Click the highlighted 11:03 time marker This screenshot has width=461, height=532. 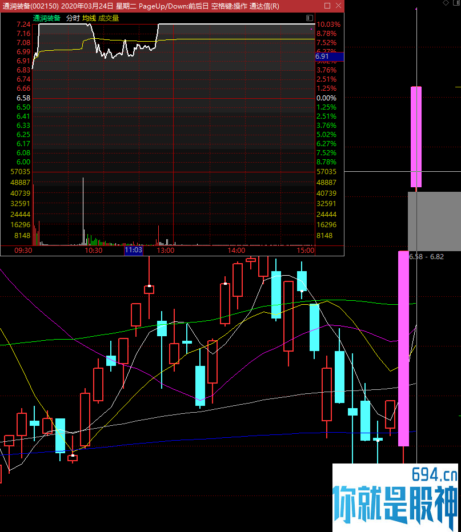(x=134, y=251)
